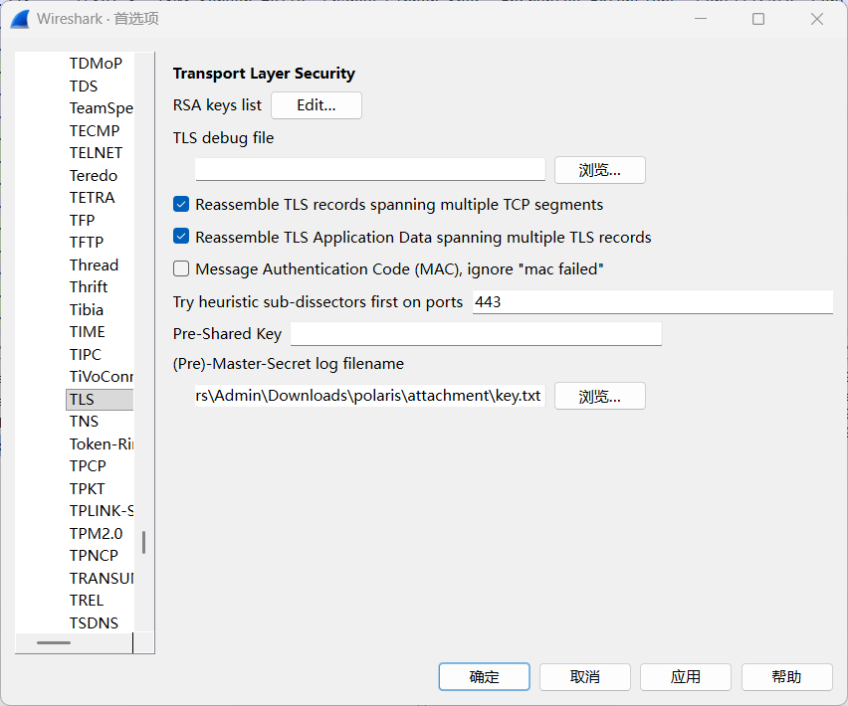Click the TLS debug file text field
The image size is (848, 706).
[369, 169]
